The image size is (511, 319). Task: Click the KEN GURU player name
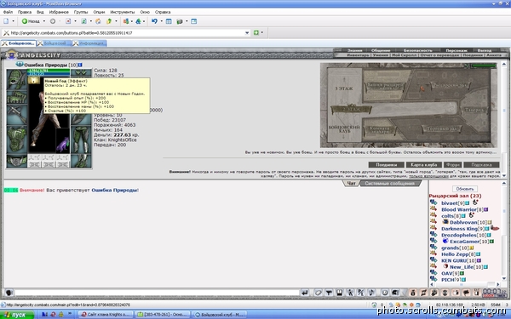click(x=454, y=261)
